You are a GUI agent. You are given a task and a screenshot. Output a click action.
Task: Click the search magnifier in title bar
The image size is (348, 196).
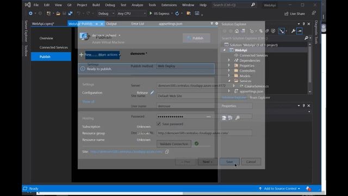pos(253,5)
